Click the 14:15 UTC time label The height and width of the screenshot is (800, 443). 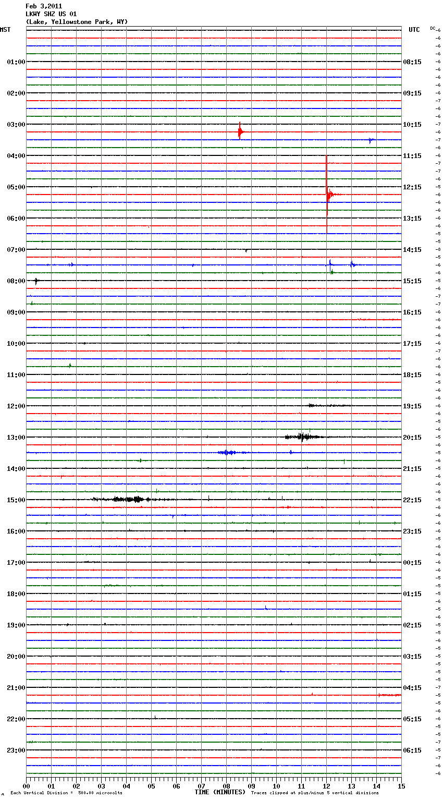click(x=412, y=250)
